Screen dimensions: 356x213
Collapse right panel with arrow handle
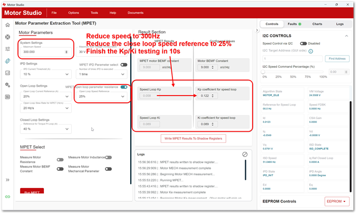point(257,30)
